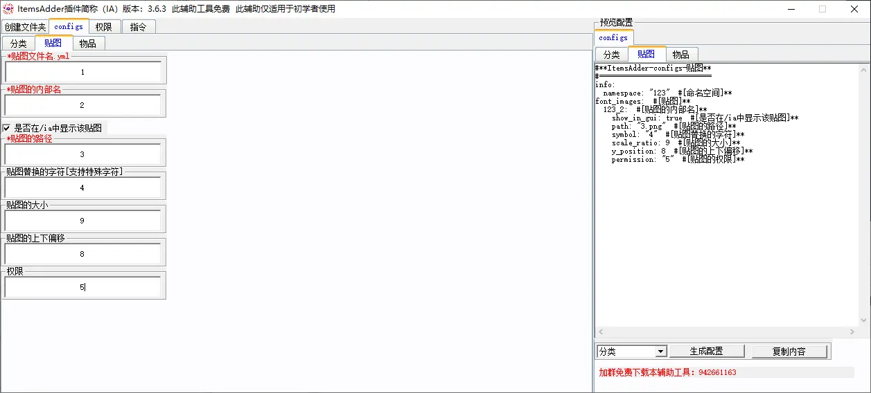Click the ItemsAdder app icon in title bar
Screen dimensions: 871x393
[x=8, y=9]
